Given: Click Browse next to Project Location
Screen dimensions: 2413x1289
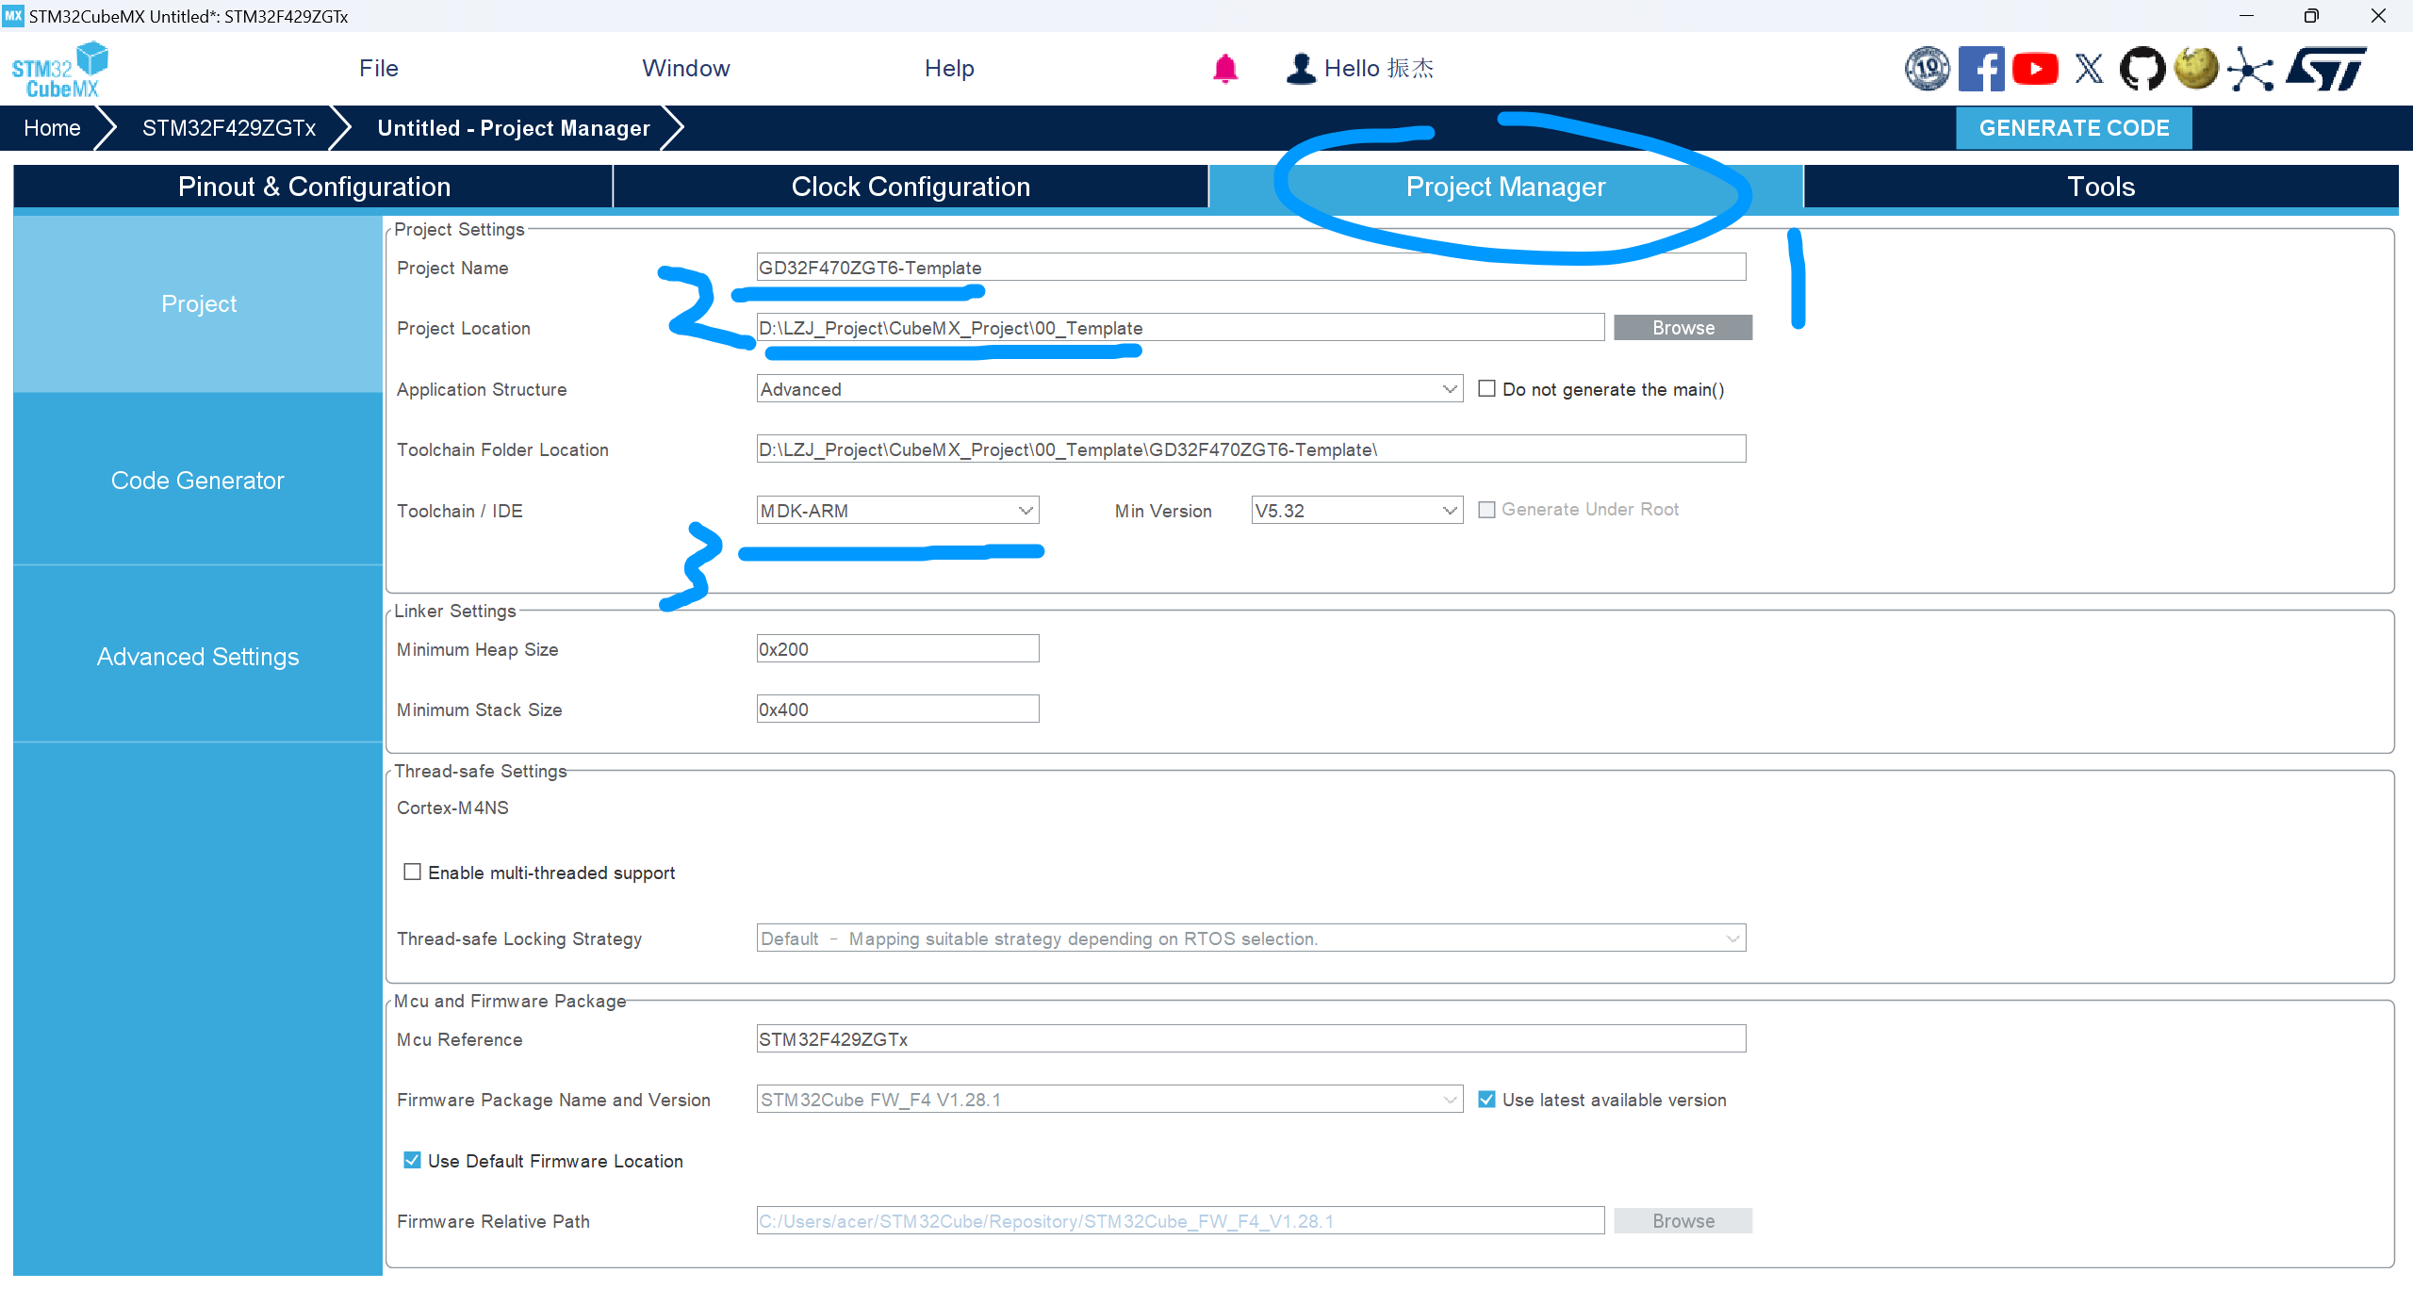Looking at the screenshot, I should [x=1683, y=328].
